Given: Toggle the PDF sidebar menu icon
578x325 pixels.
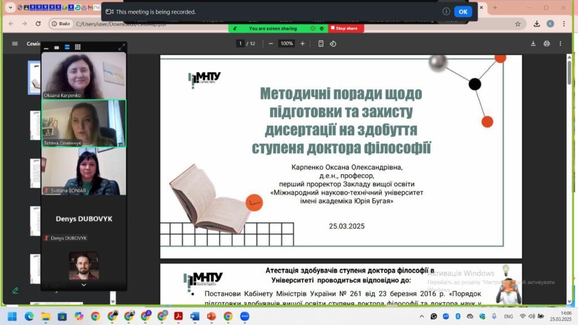Looking at the screenshot, I should tap(15, 43).
